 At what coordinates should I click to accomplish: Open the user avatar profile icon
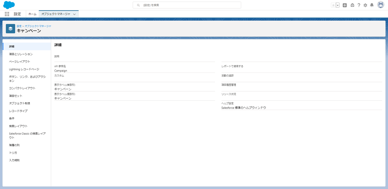(x=380, y=5)
